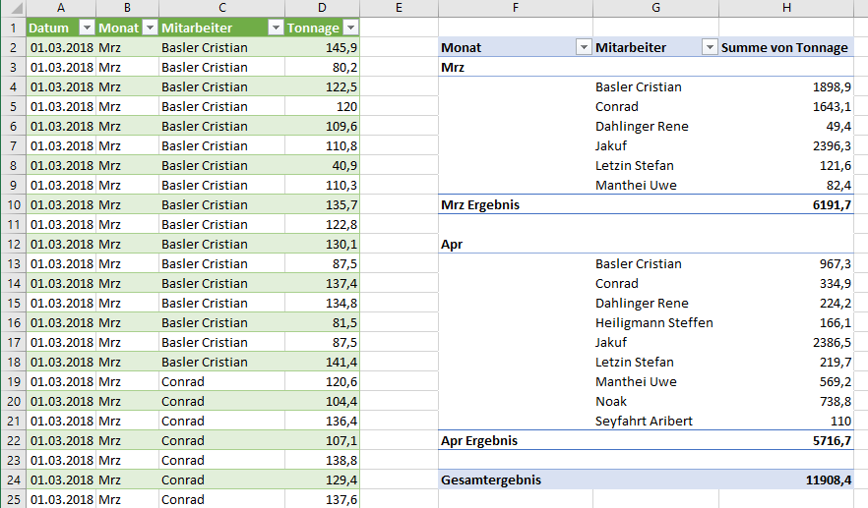This screenshot has width=868, height=508.
Task: Select the Heiligmann Steffen pivot cell
Action: [656, 323]
